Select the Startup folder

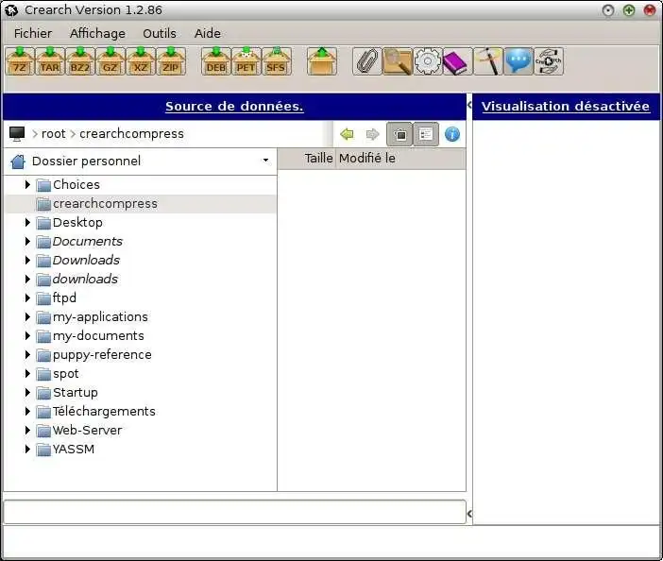click(x=76, y=393)
